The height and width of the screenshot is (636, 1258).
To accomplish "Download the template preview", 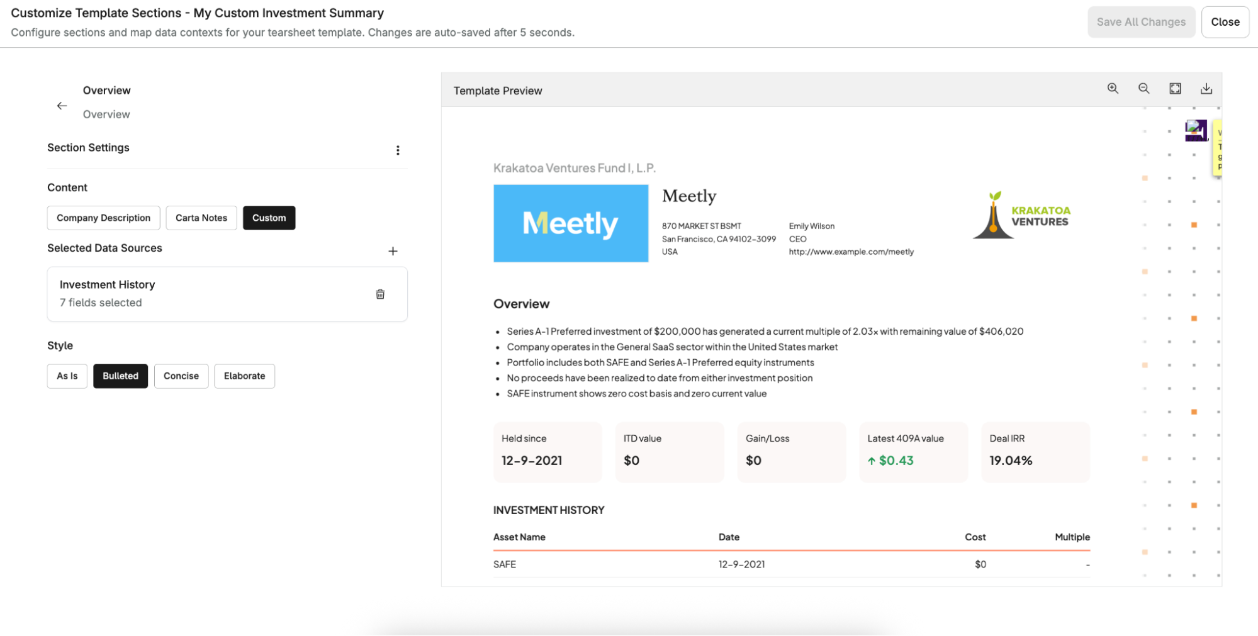I will coord(1206,89).
